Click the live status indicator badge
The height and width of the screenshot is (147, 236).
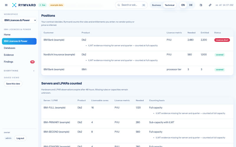[x=42, y=5]
